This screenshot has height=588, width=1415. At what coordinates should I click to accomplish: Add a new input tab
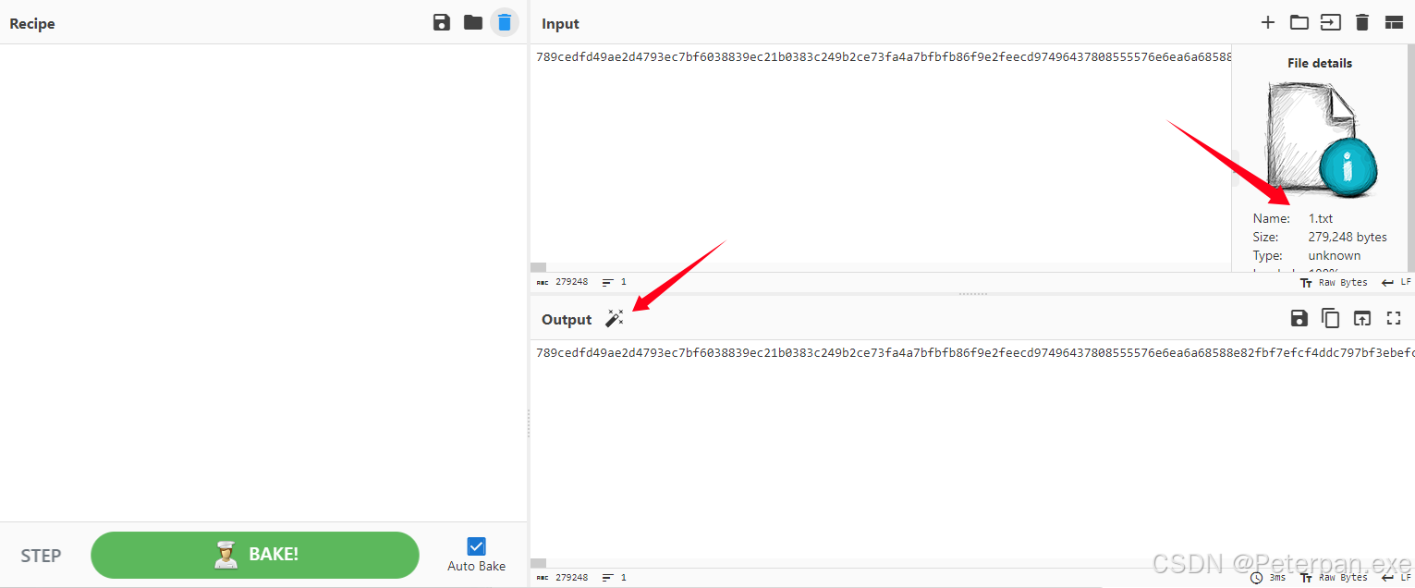(1268, 23)
